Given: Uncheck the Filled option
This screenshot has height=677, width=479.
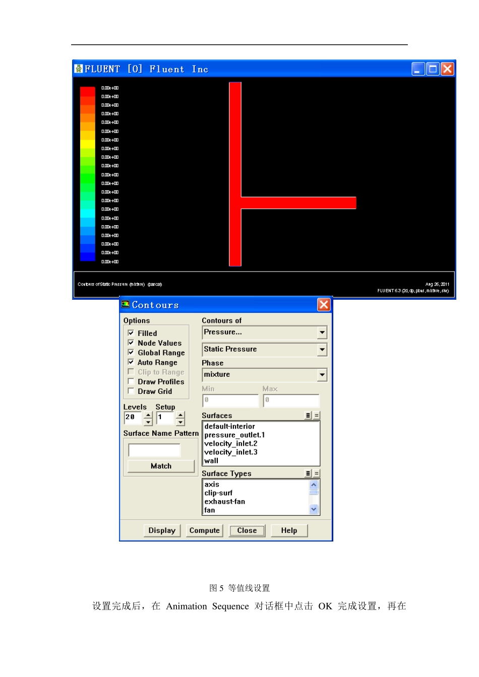Looking at the screenshot, I should (x=131, y=333).
